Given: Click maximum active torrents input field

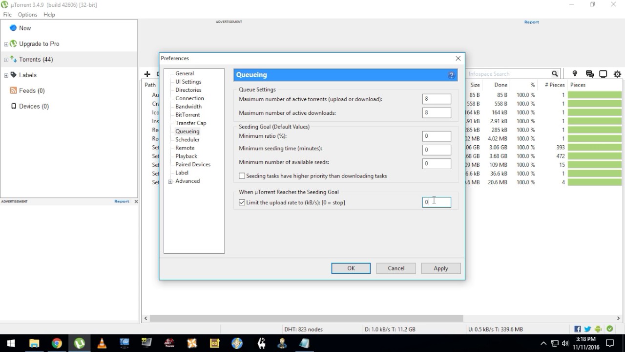Looking at the screenshot, I should (437, 99).
